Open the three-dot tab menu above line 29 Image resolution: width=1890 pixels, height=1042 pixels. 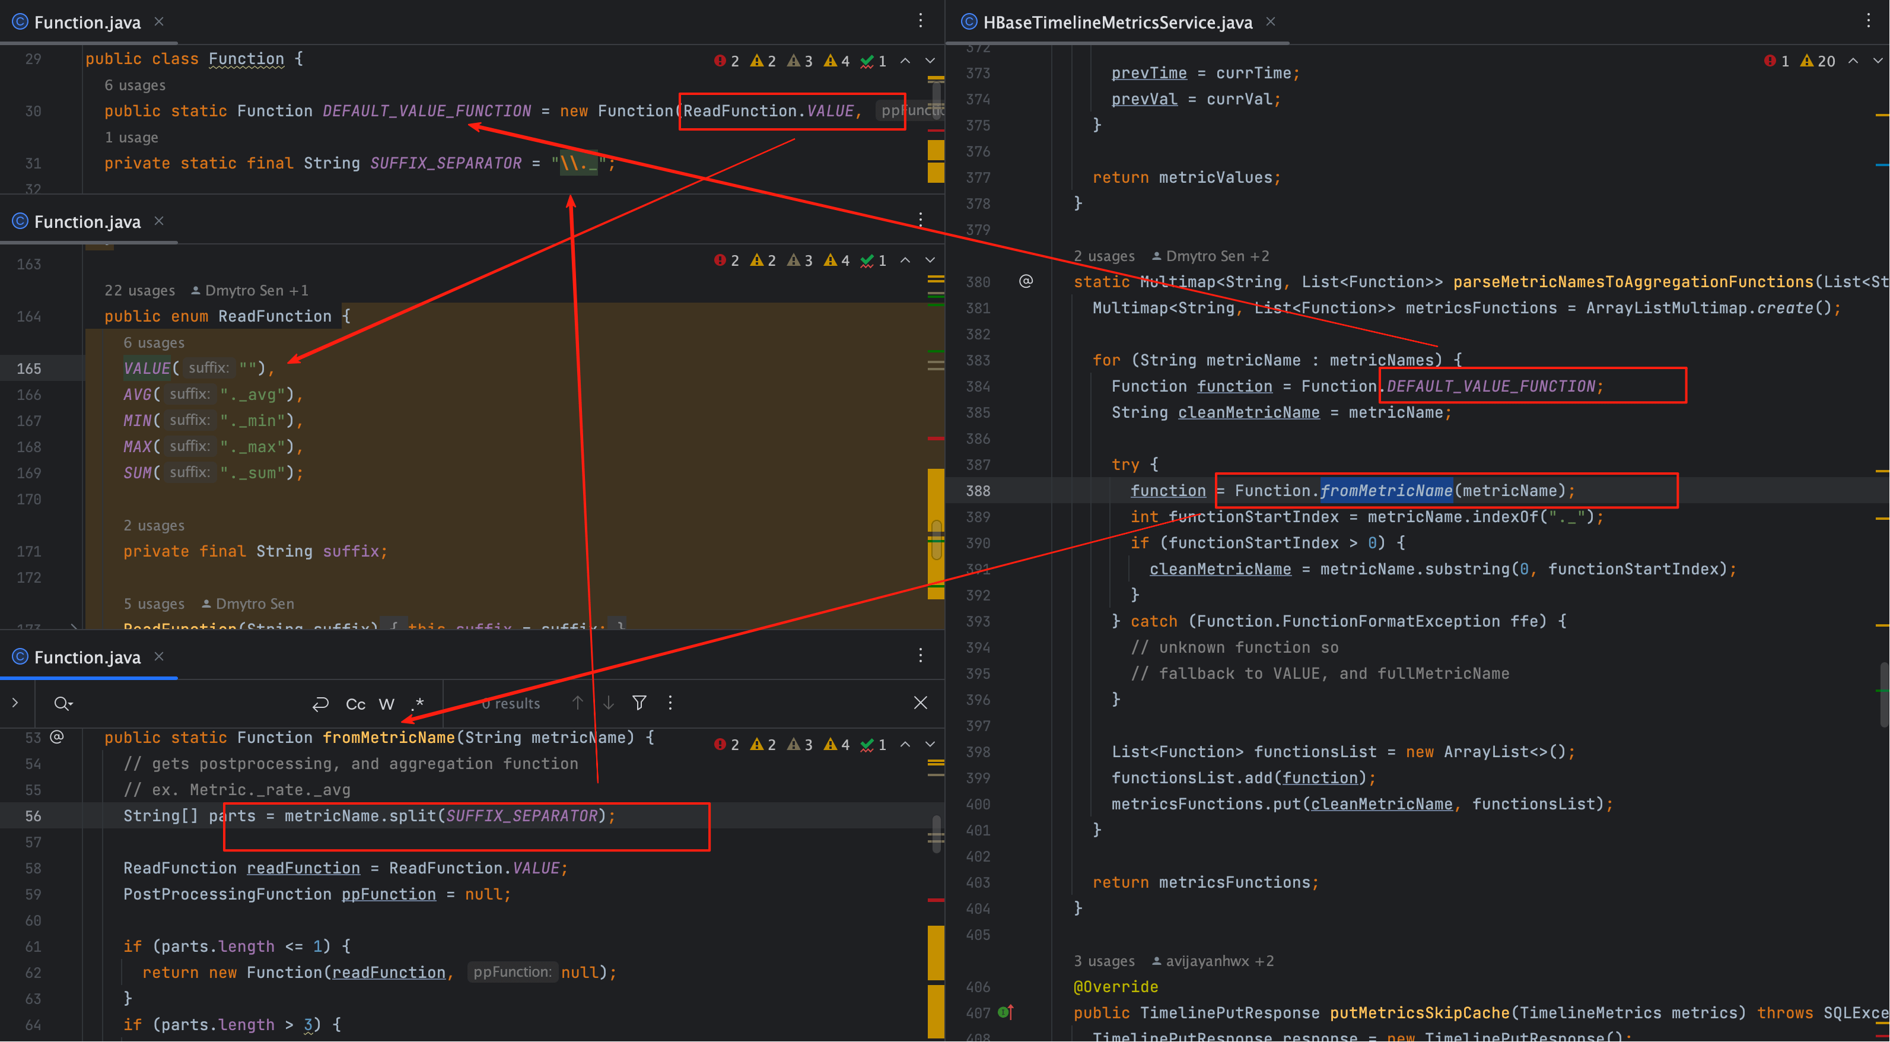(920, 21)
